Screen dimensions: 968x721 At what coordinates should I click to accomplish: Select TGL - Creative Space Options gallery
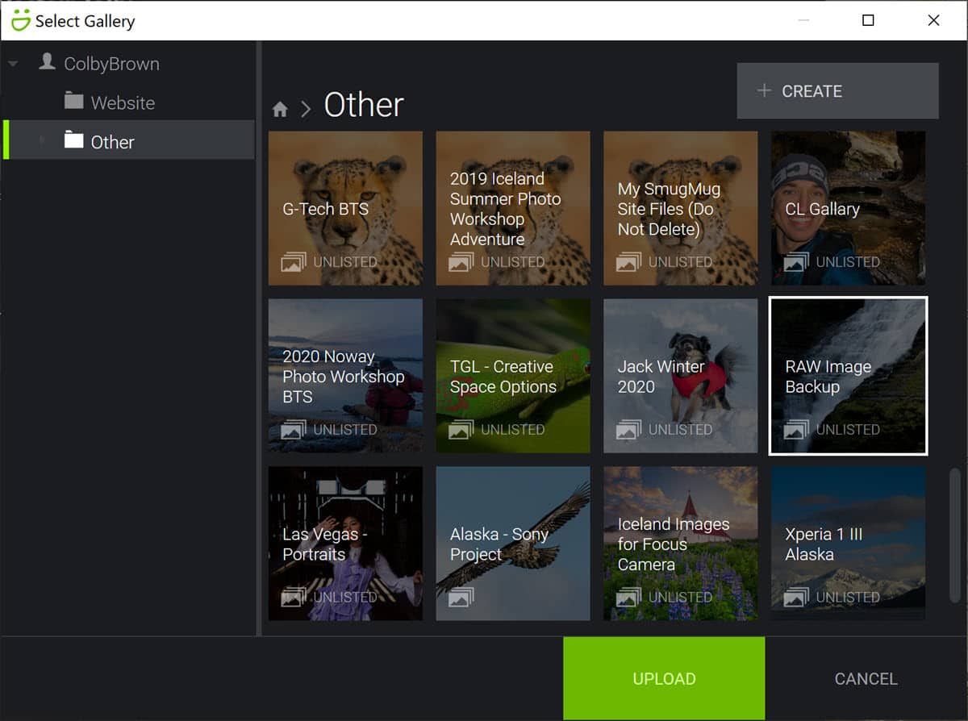point(513,376)
